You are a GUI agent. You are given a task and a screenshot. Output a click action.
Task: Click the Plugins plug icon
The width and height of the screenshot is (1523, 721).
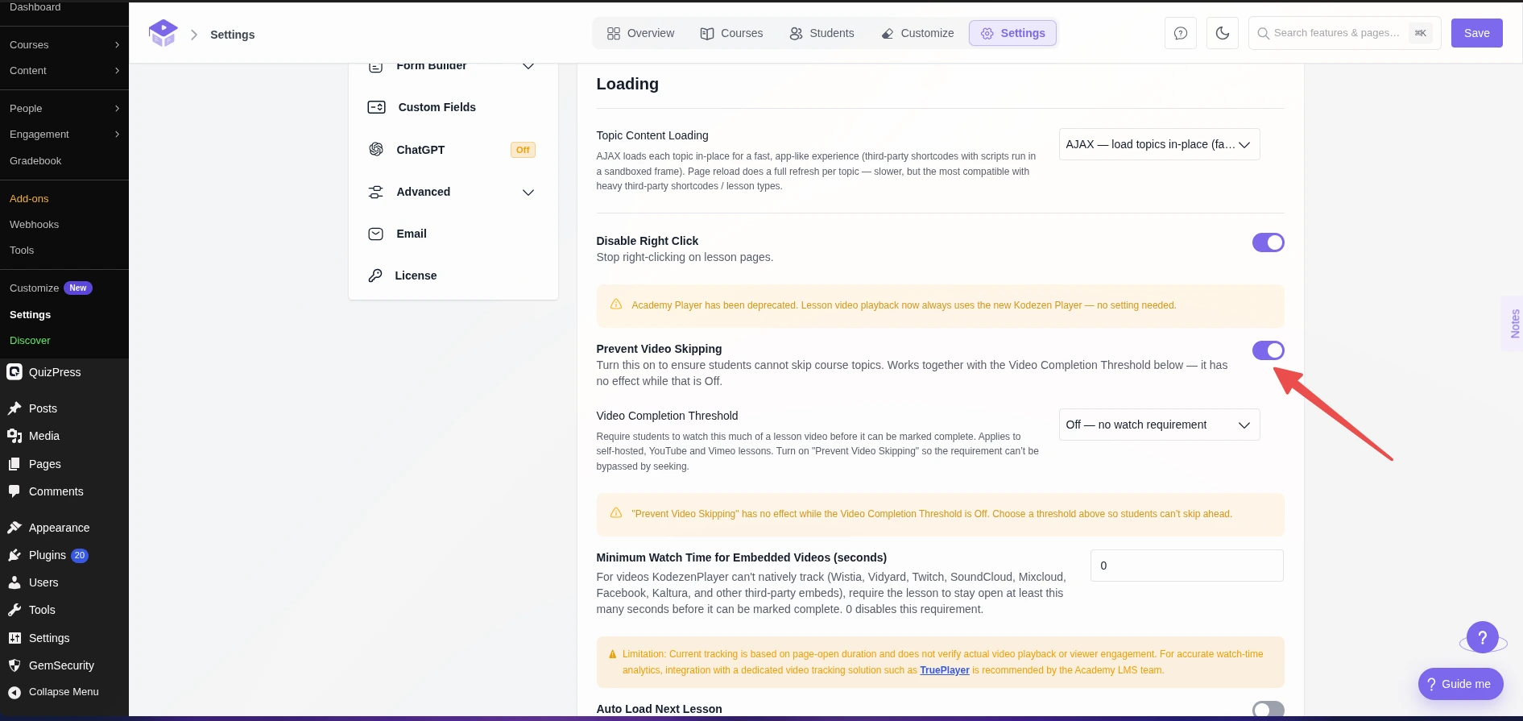tap(14, 555)
